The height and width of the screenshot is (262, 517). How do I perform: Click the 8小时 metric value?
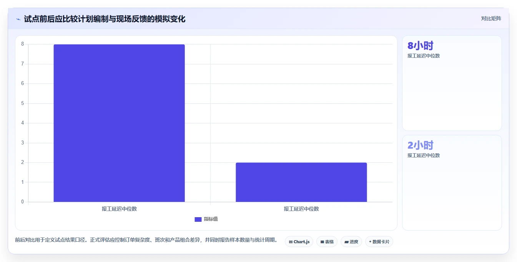coord(420,46)
